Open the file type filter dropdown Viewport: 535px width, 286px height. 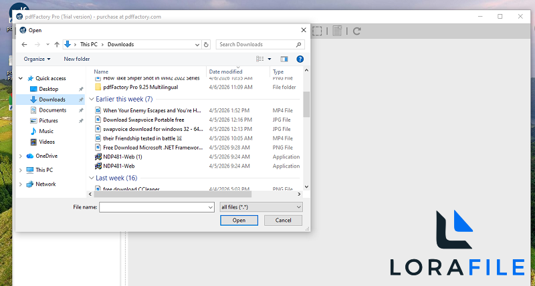[298, 207]
